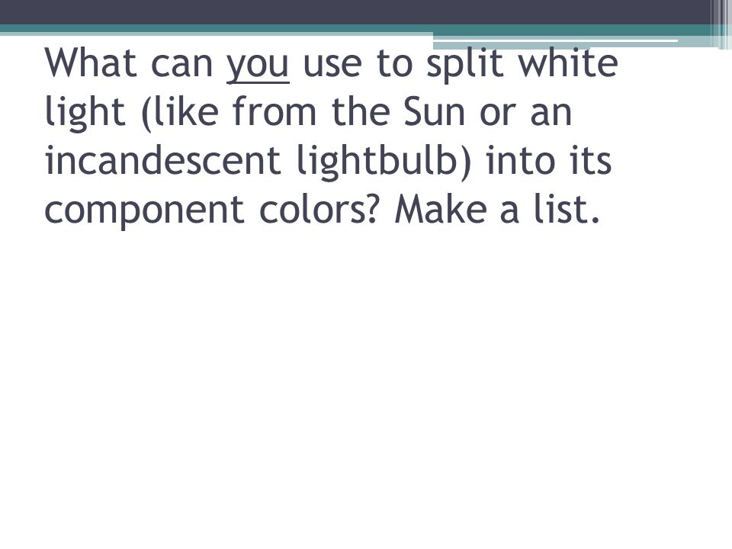The height and width of the screenshot is (549, 732).
Task: Click the word "Sun" in the text
Action: coord(434,111)
